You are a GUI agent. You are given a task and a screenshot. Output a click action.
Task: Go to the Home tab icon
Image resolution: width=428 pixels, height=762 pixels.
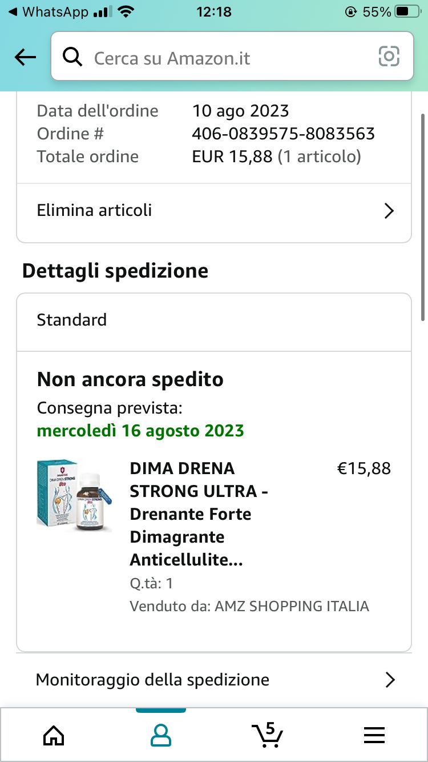(54, 735)
